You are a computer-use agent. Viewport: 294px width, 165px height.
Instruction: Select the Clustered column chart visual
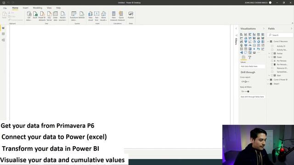[254, 34]
